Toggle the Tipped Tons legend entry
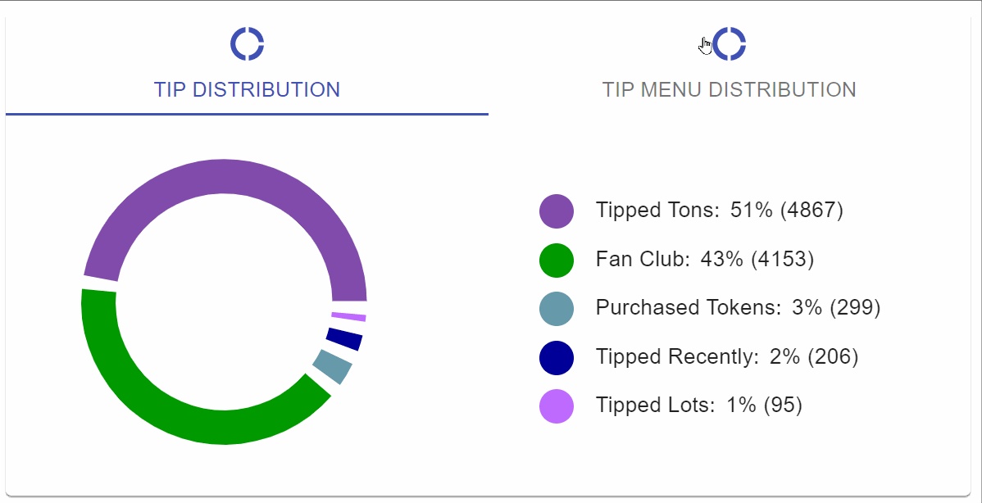982x503 pixels. pos(720,211)
